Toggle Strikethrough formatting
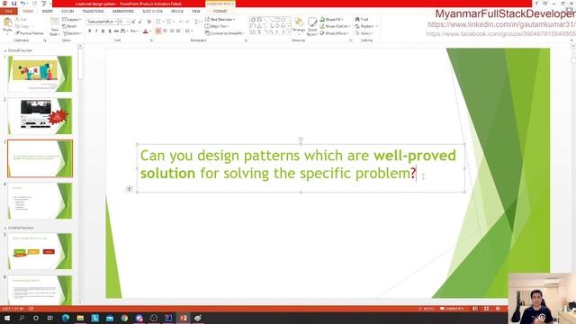576x324 pixels. pos(116,31)
